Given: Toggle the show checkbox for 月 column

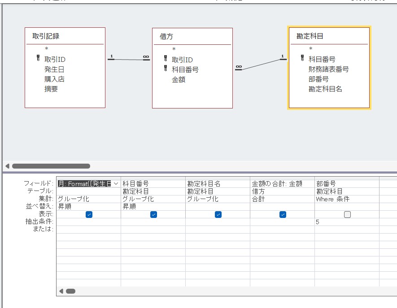Looking at the screenshot, I should (89, 214).
